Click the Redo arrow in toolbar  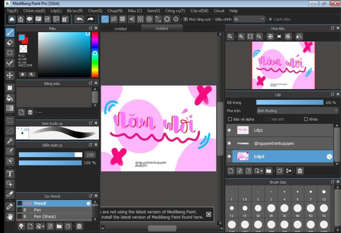point(90,19)
